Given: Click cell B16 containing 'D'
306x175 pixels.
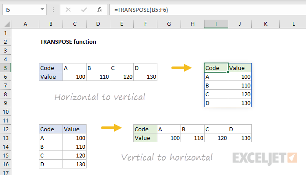Looking at the screenshot, I should point(51,164).
